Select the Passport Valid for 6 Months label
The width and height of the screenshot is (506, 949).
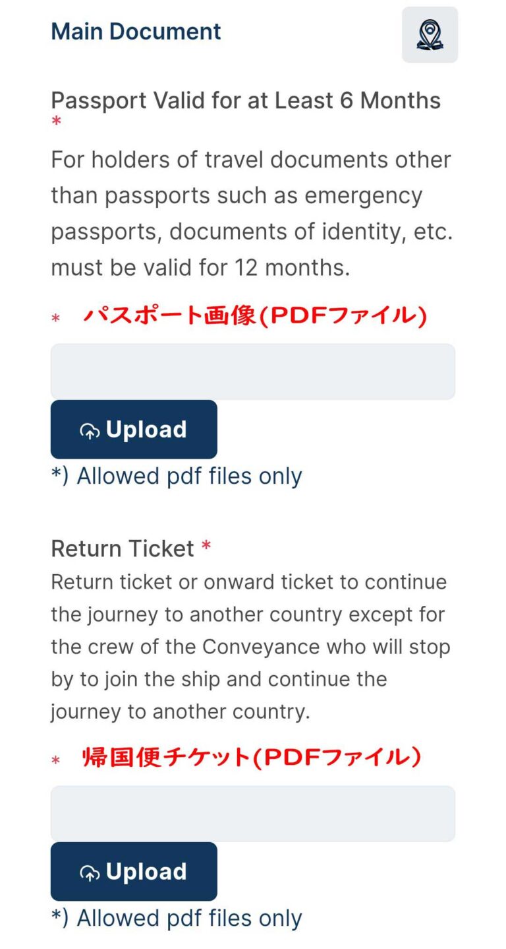(246, 101)
